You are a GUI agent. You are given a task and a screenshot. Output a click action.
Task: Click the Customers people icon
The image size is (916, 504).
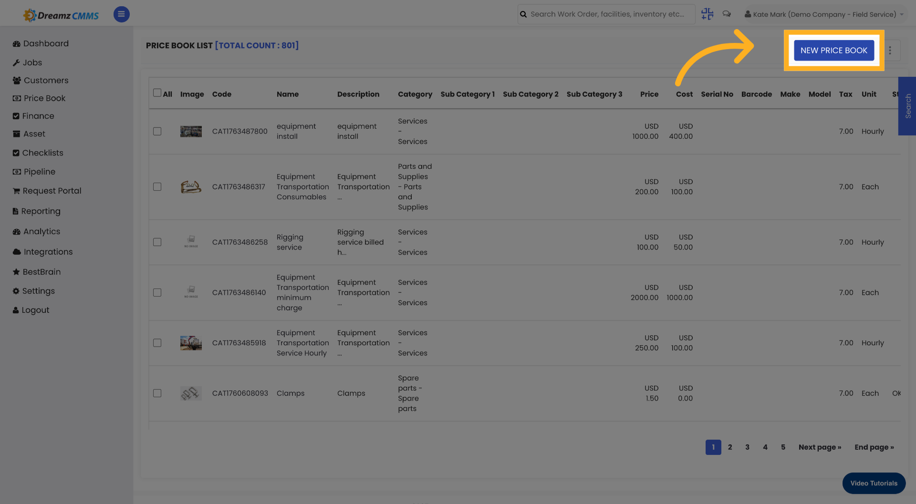[x=17, y=80]
